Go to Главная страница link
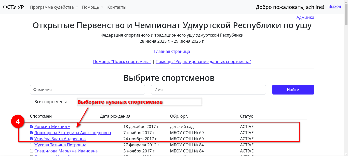The width and height of the screenshot is (348, 156). pyautogui.click(x=172, y=51)
